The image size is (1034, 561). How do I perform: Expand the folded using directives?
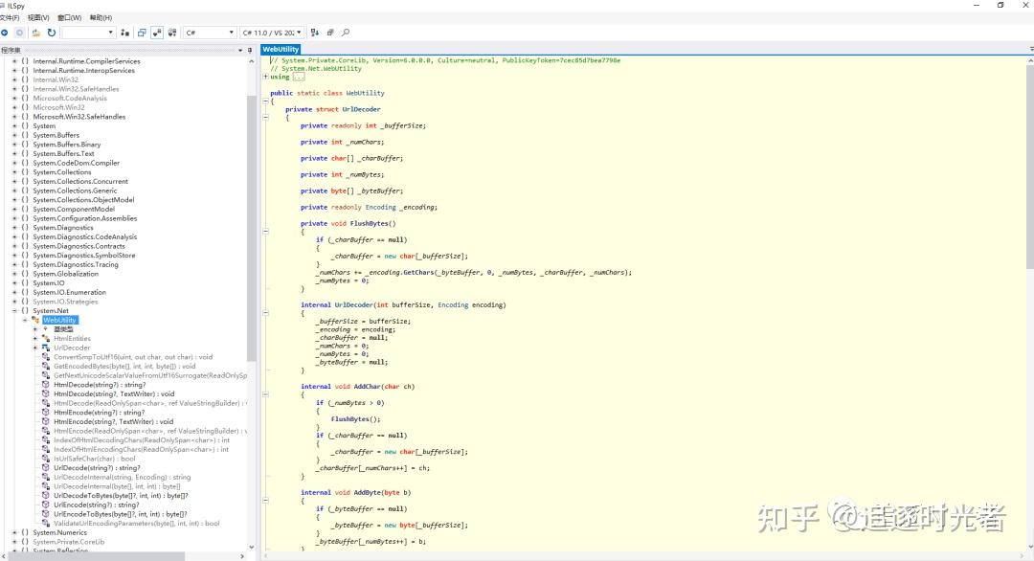[x=266, y=77]
